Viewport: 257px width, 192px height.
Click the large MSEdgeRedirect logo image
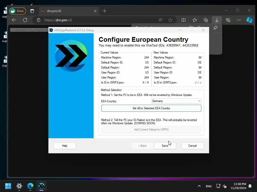[x=71, y=56]
